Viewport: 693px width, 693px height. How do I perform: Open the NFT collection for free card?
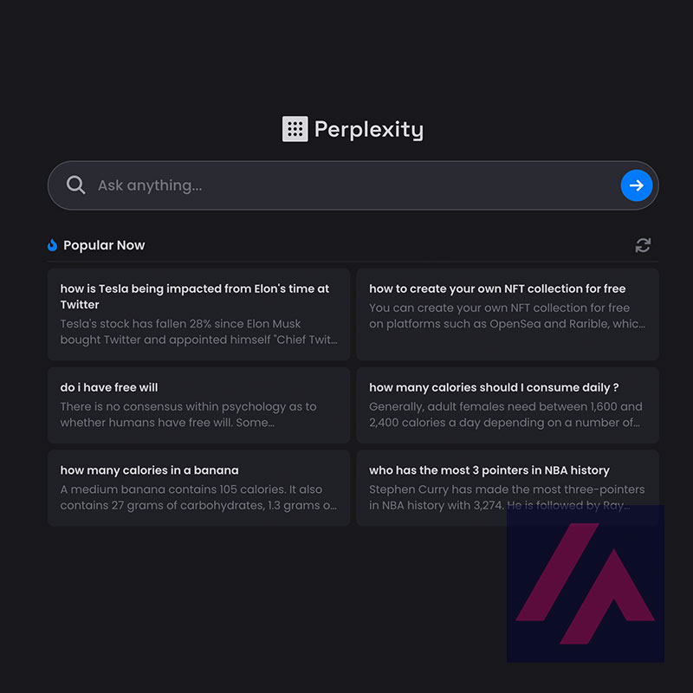(508, 314)
